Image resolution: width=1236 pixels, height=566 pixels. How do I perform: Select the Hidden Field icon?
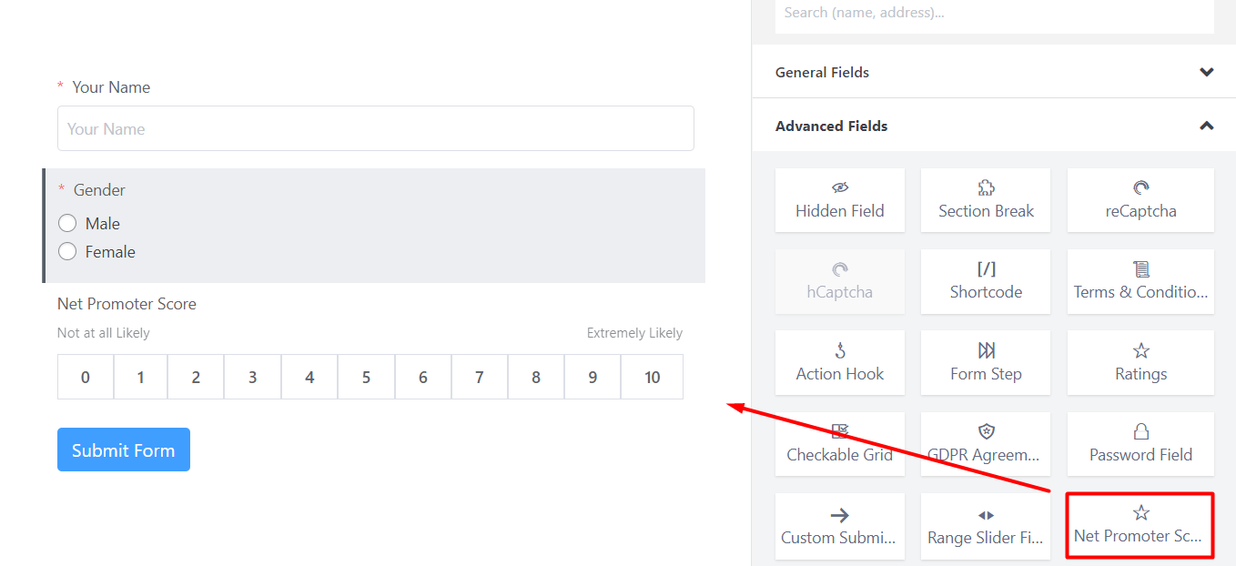839,200
